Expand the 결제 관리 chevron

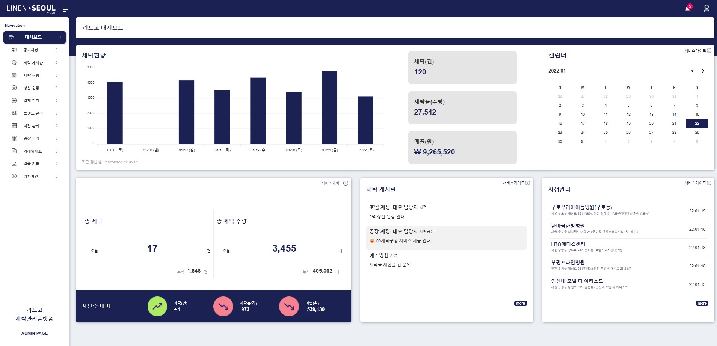[57, 100]
